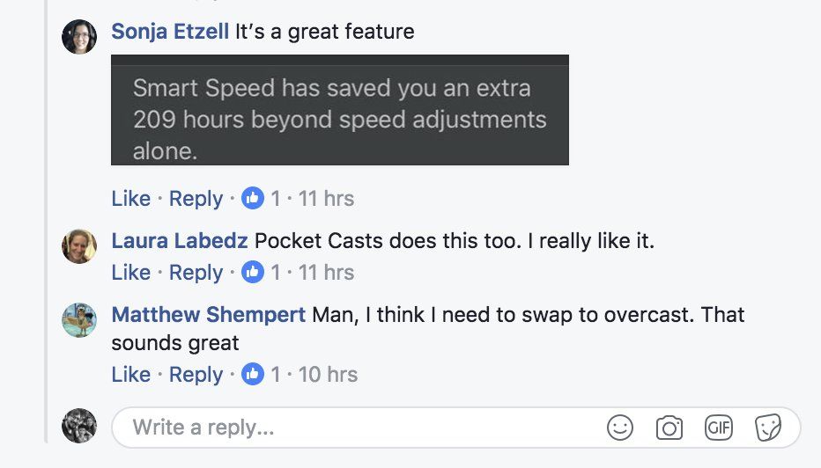Reply to Matthew Shempert's comment
Screen dimensions: 821x468
[x=196, y=375]
